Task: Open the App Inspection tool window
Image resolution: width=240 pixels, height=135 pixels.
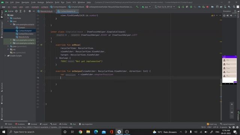Action: pos(85,124)
